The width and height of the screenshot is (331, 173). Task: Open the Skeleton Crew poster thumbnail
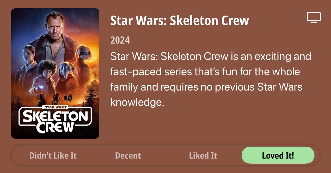tap(55, 73)
